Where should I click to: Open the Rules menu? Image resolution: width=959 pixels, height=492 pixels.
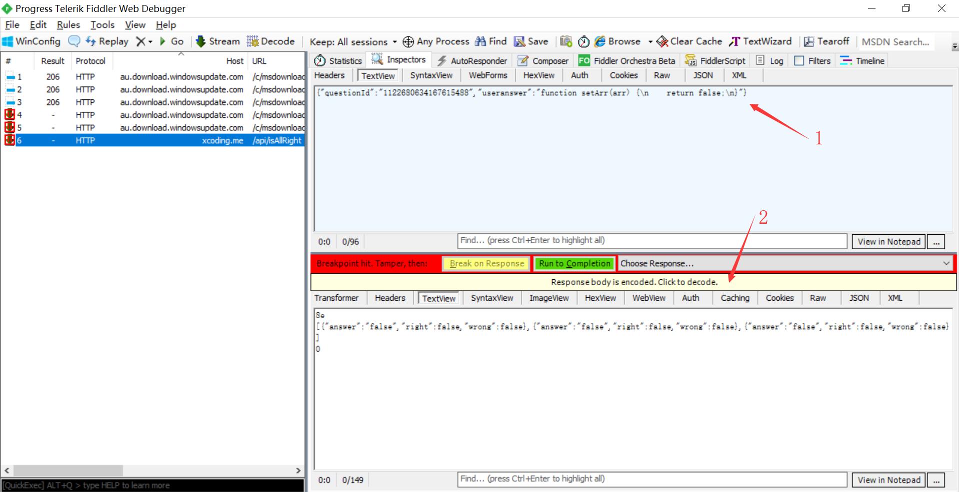(x=68, y=24)
